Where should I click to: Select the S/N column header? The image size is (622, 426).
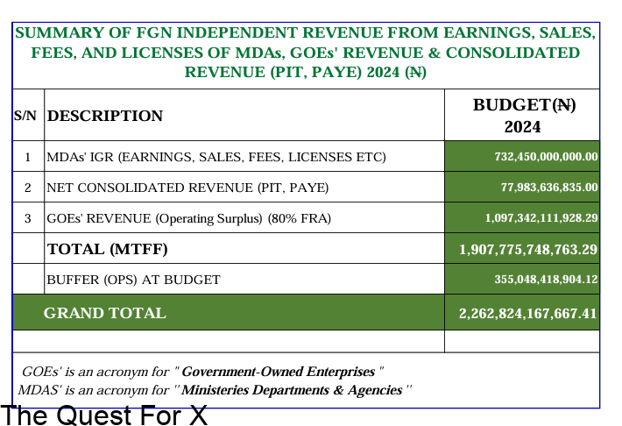coord(24,116)
